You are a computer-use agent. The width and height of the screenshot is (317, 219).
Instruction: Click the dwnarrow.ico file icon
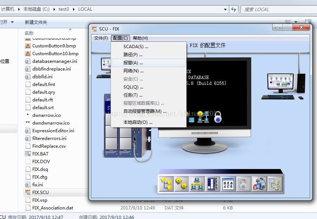28,114
